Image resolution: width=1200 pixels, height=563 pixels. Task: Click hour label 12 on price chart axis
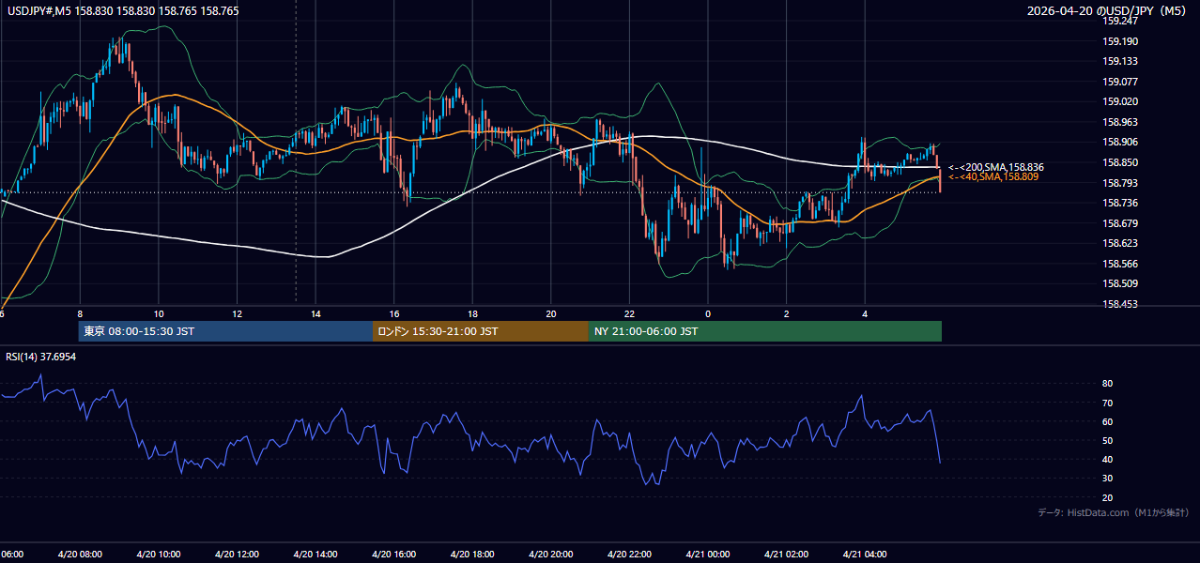[x=237, y=314]
